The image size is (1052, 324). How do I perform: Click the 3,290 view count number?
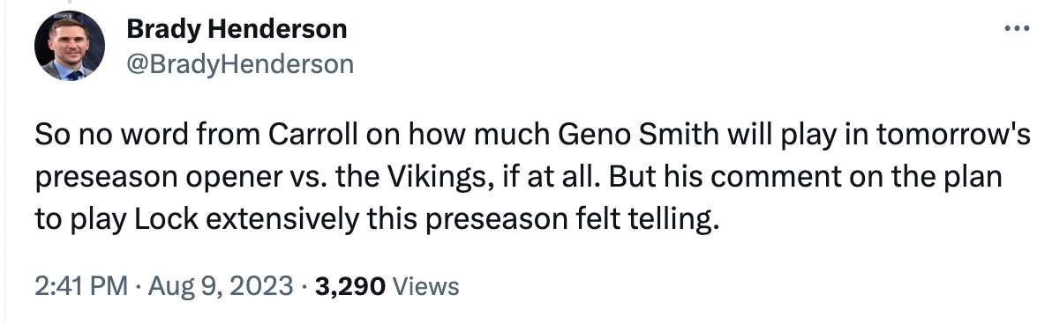tap(349, 286)
